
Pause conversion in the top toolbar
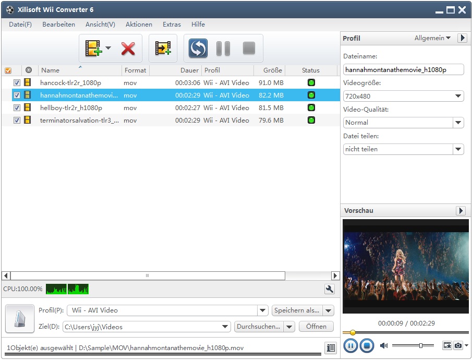pos(223,49)
